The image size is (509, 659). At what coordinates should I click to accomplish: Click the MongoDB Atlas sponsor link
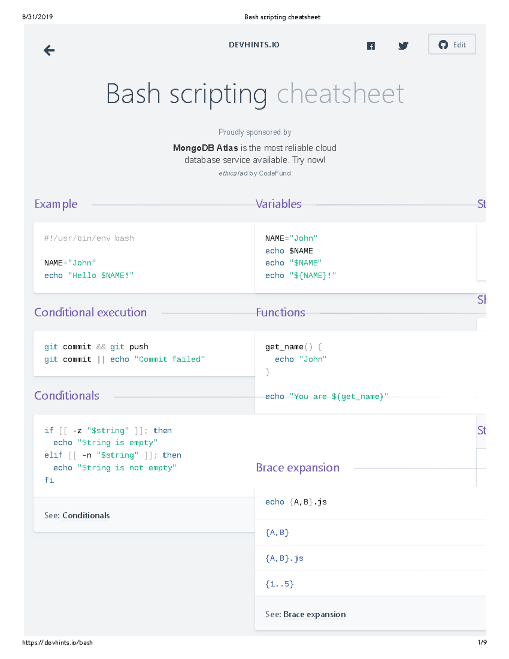205,148
